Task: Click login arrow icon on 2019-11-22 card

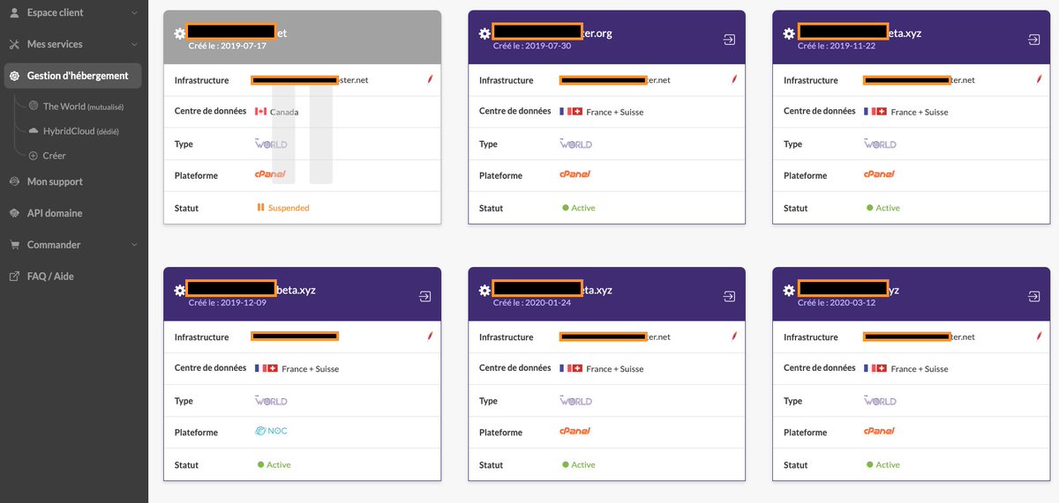Action: click(1034, 40)
